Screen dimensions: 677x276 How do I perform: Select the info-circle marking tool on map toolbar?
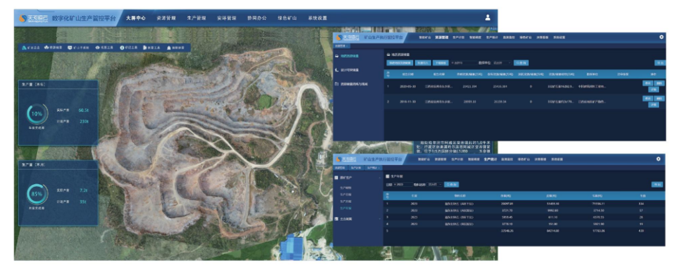[129, 48]
